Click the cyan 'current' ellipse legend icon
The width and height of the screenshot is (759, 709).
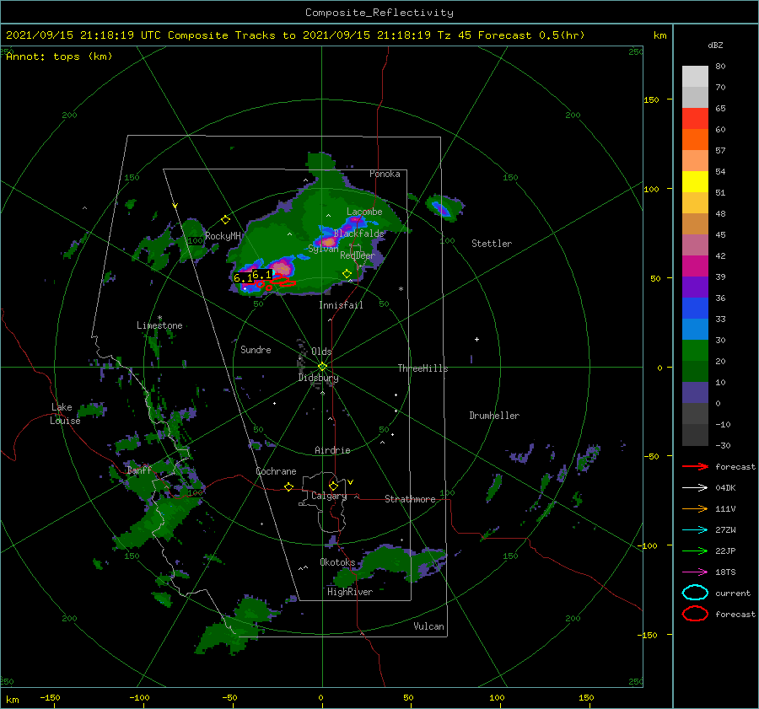(695, 593)
